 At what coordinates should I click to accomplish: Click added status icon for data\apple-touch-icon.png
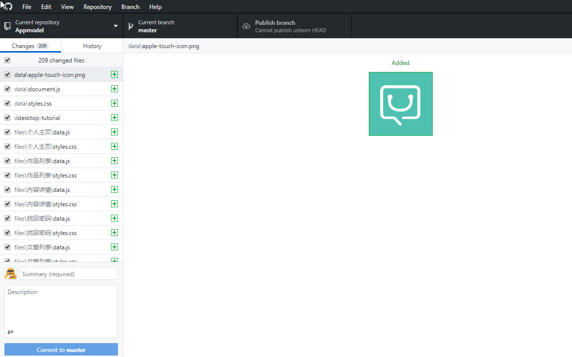coord(114,74)
